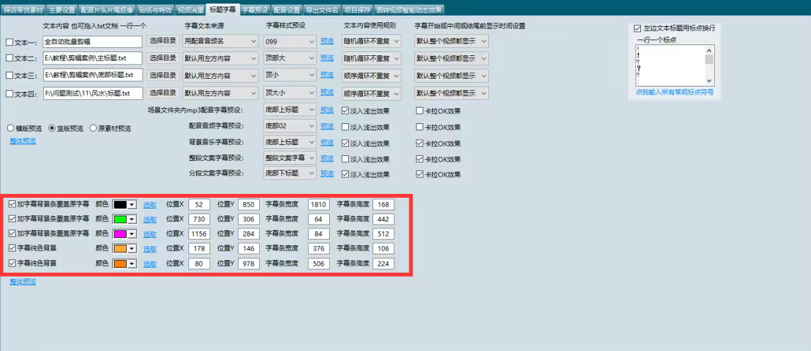Screen dimensions: 811x351
Task: Open the magenta color swatch picker
Action: tap(125, 234)
